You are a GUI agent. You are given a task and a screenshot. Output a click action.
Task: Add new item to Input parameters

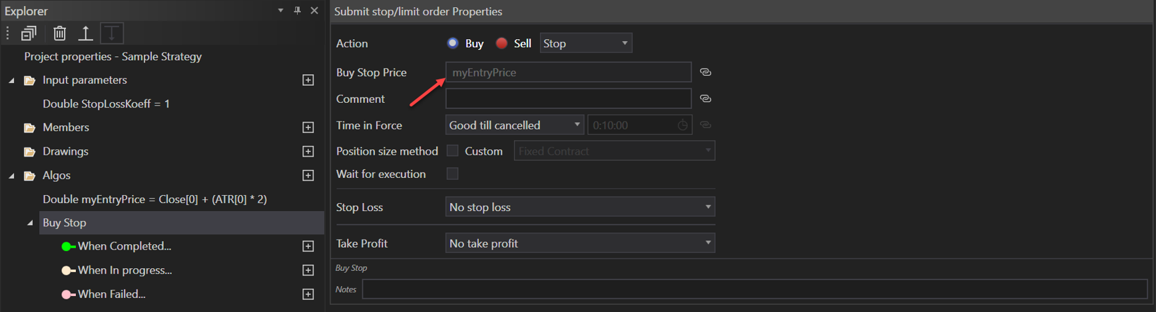(x=308, y=80)
